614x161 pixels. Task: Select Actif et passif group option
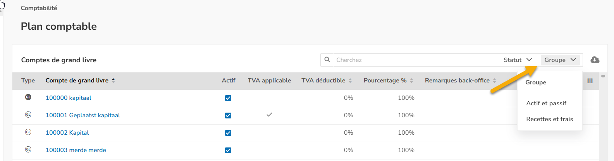546,103
